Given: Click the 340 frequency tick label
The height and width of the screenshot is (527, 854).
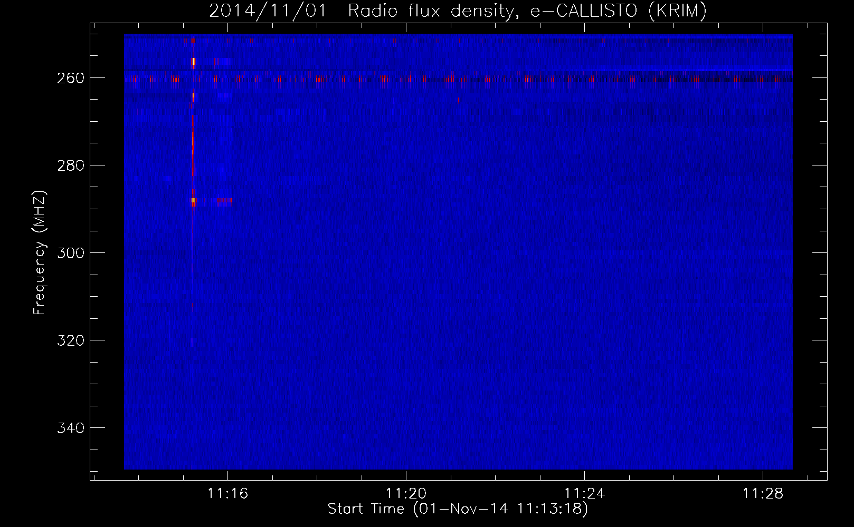Looking at the screenshot, I should 71,428.
